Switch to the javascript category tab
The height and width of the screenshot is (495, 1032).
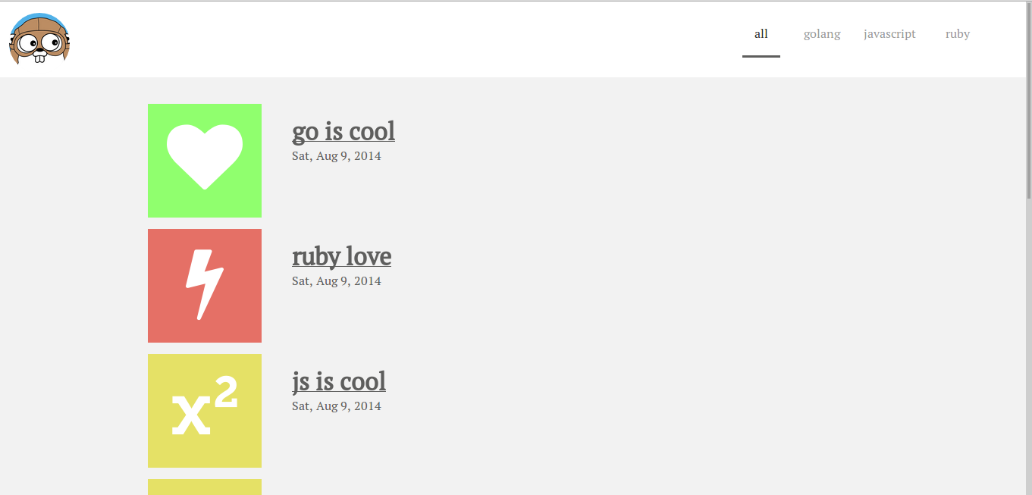[x=889, y=34]
